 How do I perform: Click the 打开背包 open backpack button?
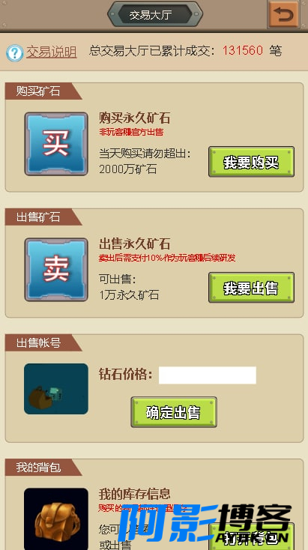(251, 537)
